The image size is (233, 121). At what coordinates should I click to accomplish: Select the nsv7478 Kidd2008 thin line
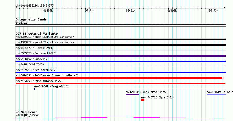(120, 67)
